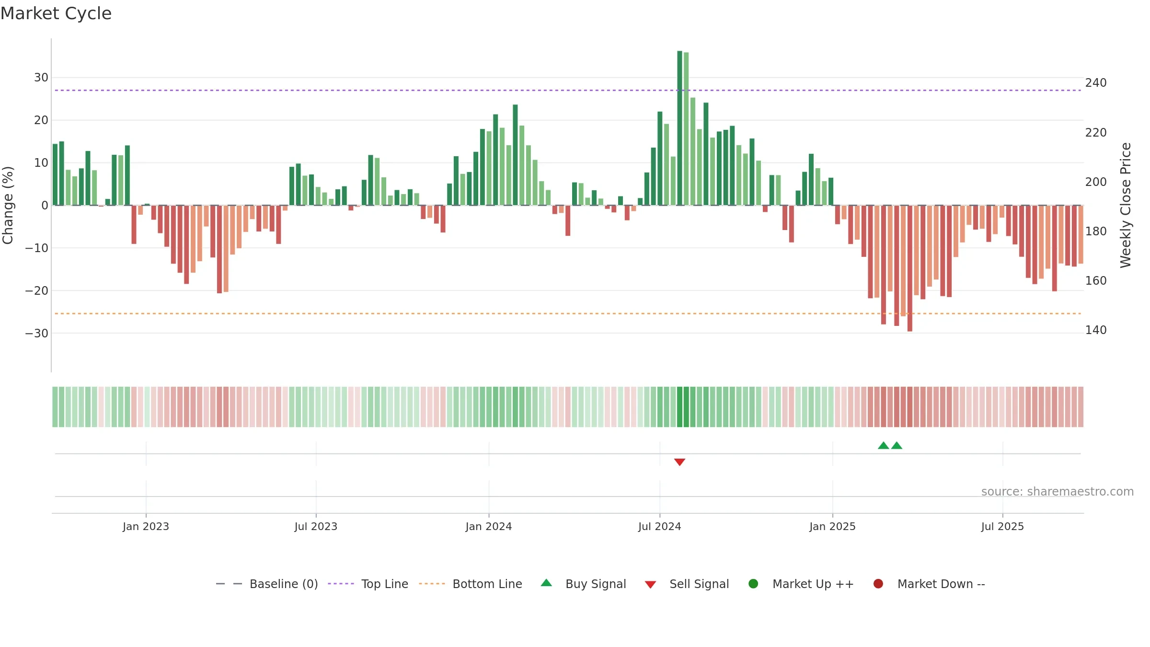Click the purple dotted Top Line legend swatch

coord(341,584)
